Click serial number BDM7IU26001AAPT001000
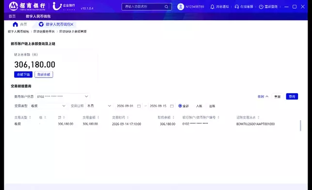The height and width of the screenshot is (190, 312). coord(255,124)
